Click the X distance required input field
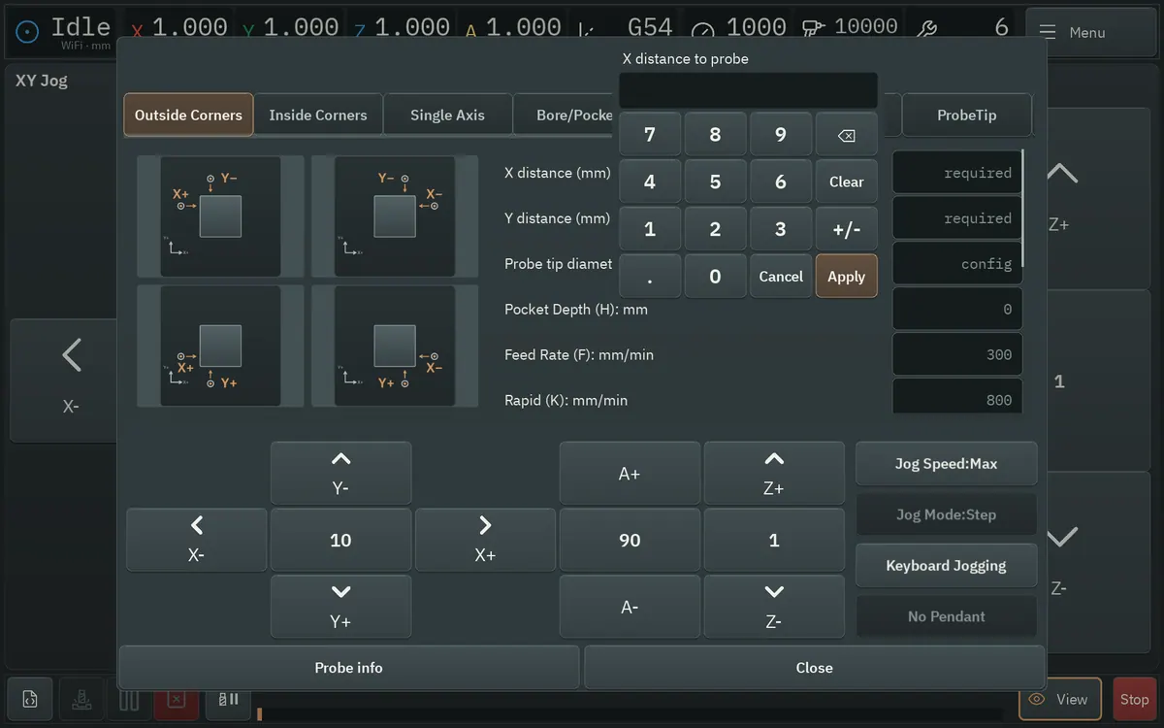Screen dimensions: 1164x728 click(x=956, y=173)
